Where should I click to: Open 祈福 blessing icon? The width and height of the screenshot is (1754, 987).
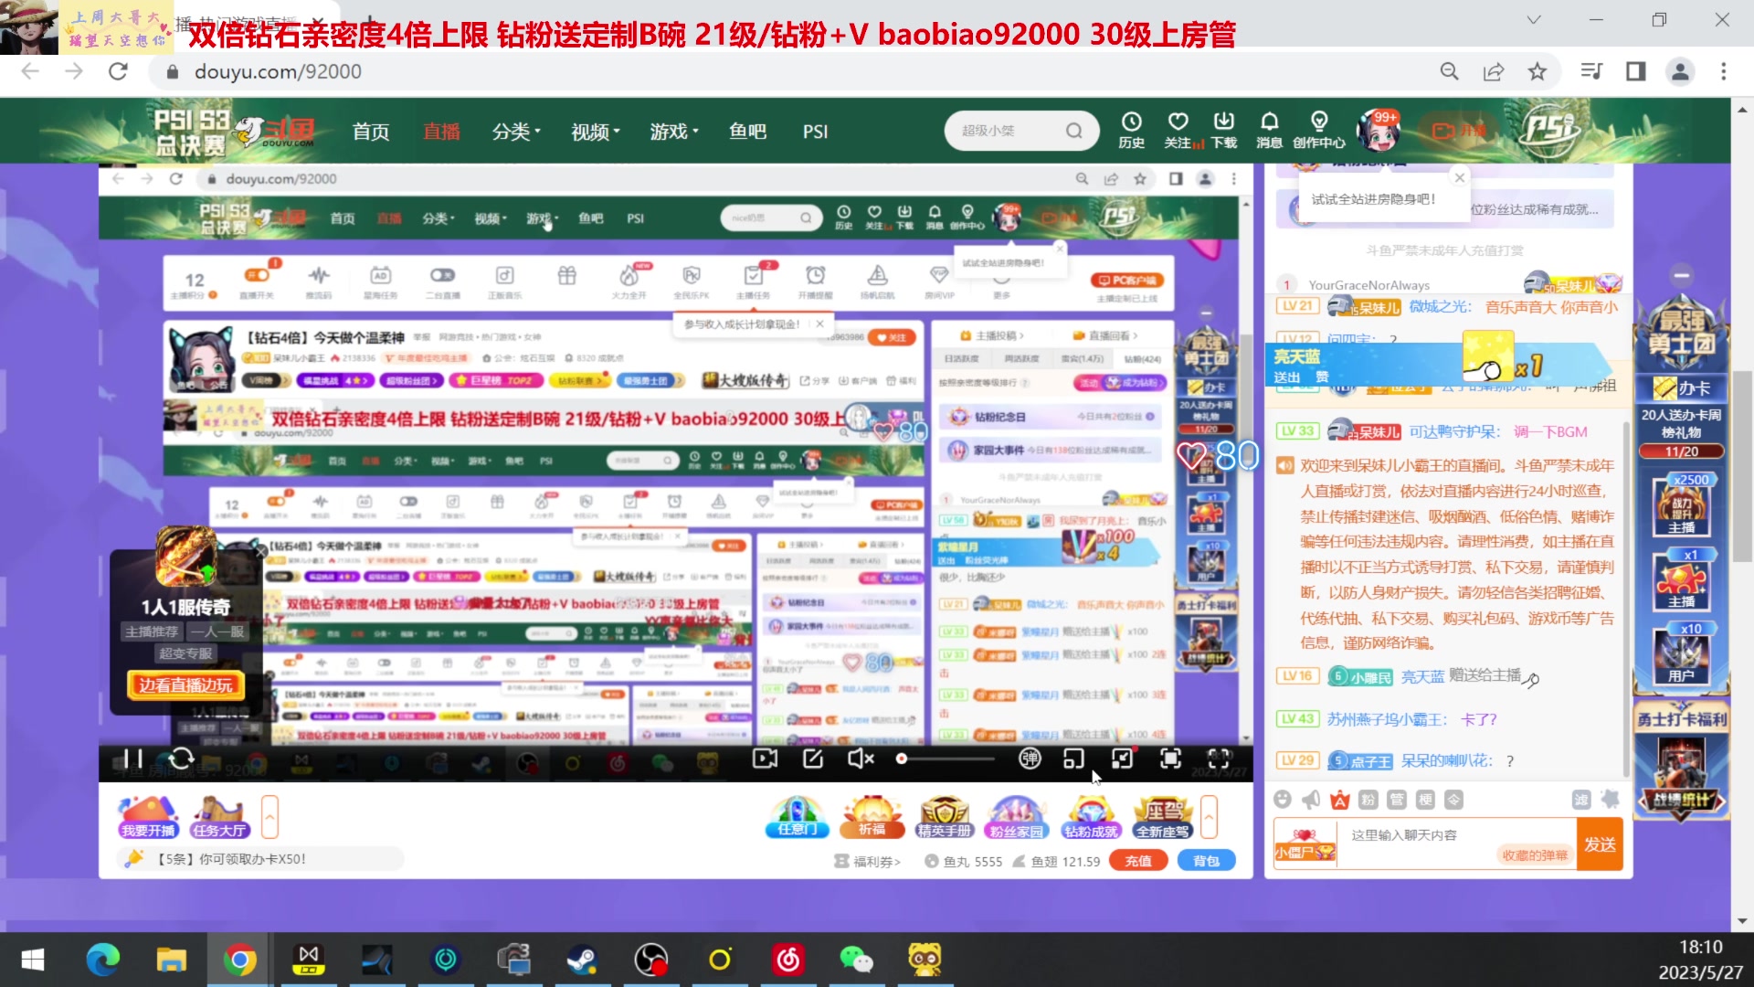872,816
